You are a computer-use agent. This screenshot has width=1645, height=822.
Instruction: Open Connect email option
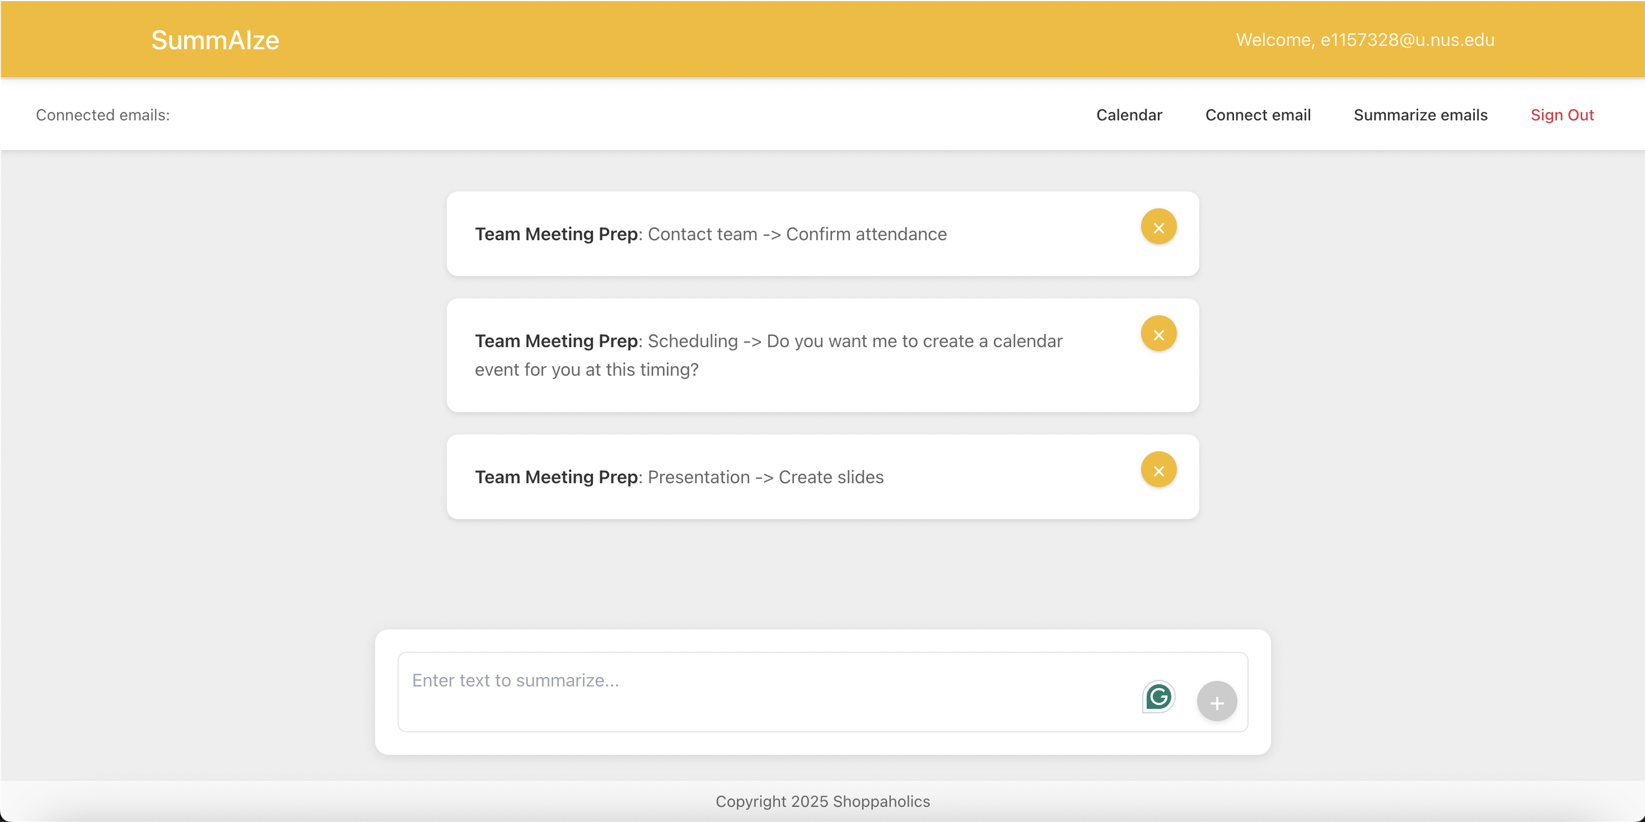pos(1258,115)
